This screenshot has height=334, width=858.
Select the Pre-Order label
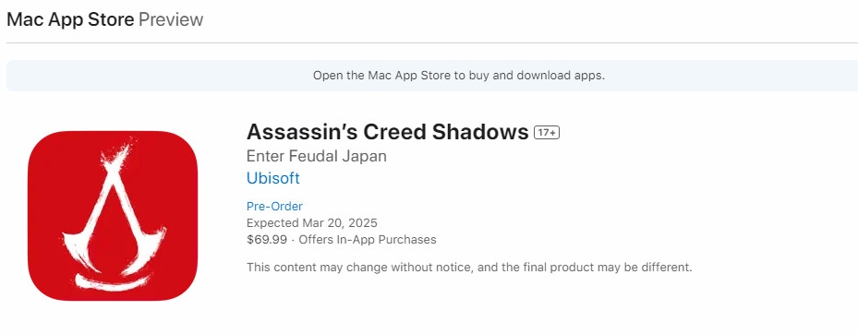point(274,206)
